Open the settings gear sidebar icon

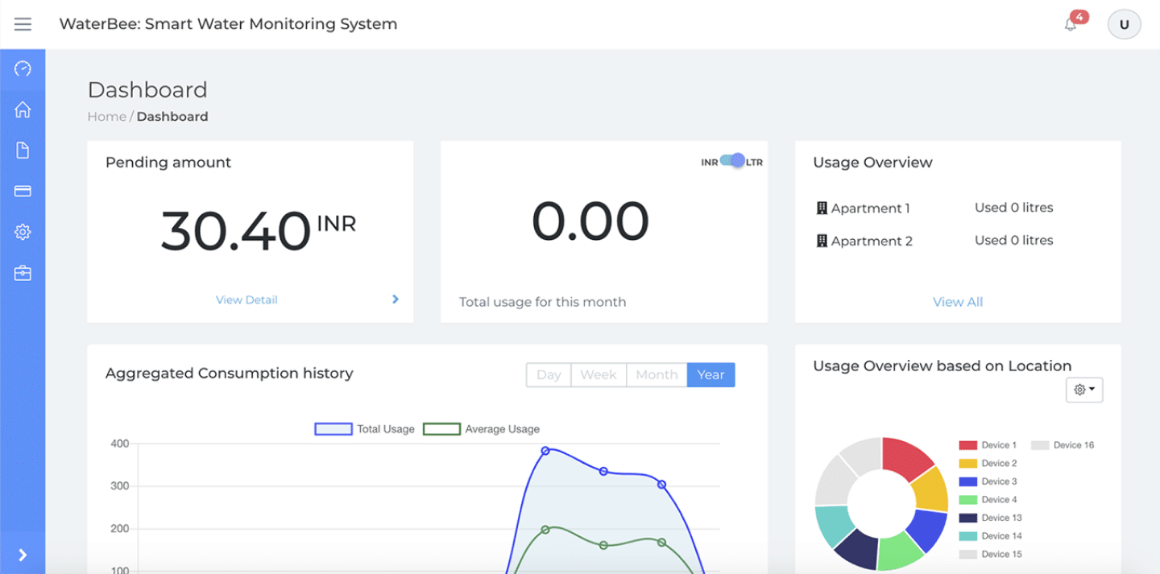pos(23,233)
